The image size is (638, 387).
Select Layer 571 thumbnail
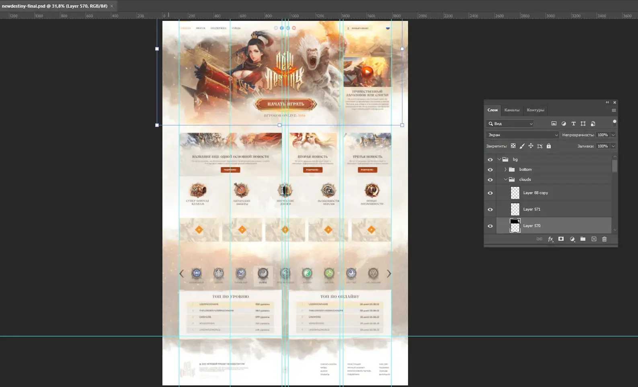pyautogui.click(x=515, y=209)
